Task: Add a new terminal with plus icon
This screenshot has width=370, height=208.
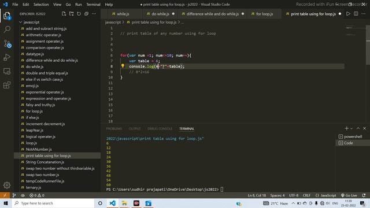Action: click(346, 128)
